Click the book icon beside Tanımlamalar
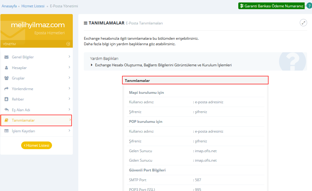The image size is (312, 191). 6,120
